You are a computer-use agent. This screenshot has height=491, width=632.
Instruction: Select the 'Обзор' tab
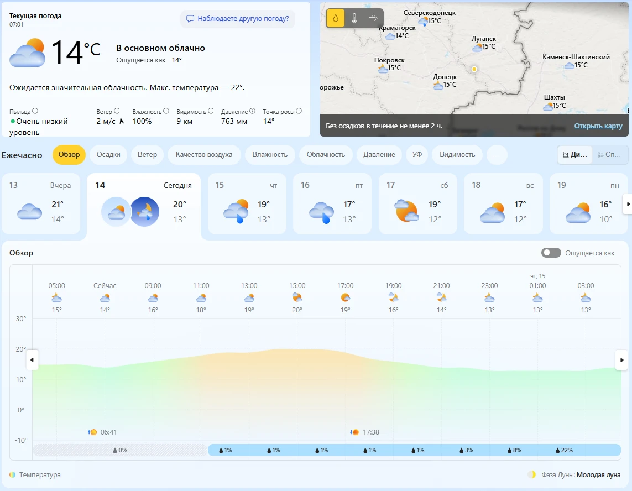pyautogui.click(x=69, y=155)
